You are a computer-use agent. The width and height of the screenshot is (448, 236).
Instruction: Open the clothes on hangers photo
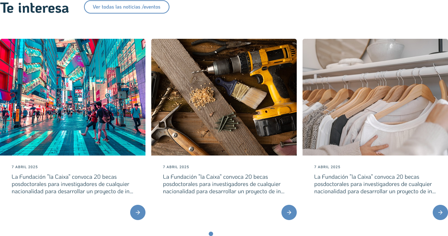tap(375, 97)
